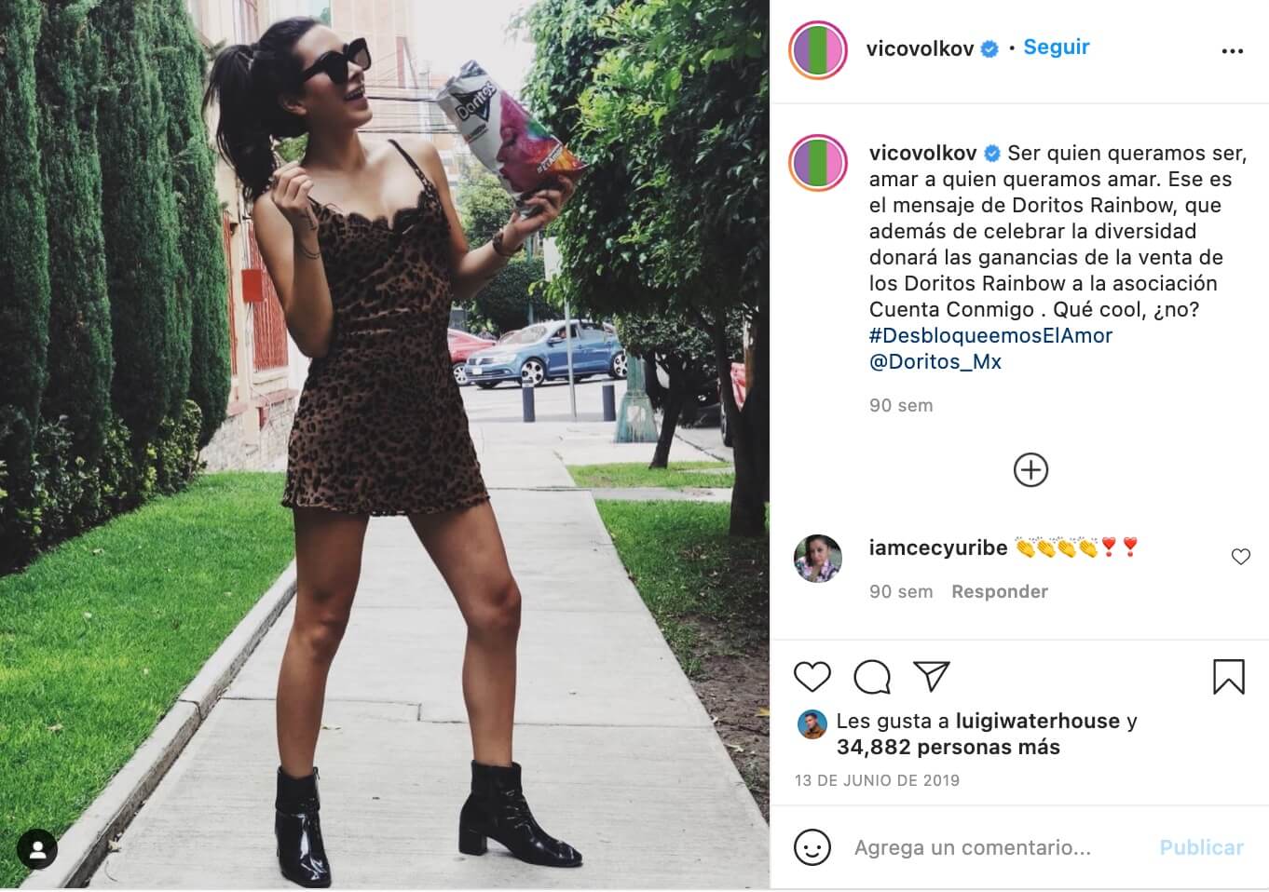Like the post with the heart icon
The image size is (1269, 892).
(x=812, y=677)
